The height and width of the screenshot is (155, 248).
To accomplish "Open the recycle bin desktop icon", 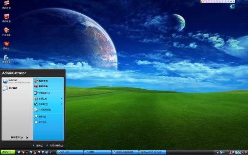I will pyautogui.click(x=6, y=45).
